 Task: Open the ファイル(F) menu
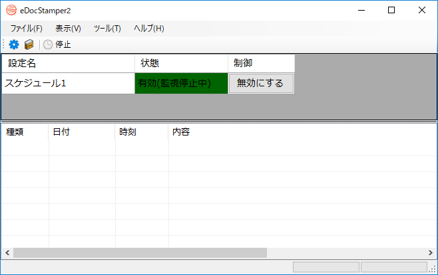pos(26,29)
